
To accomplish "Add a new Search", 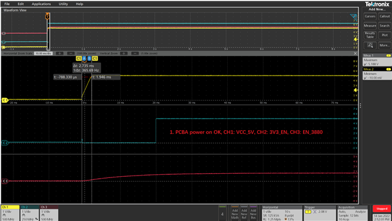I will [385, 26].
